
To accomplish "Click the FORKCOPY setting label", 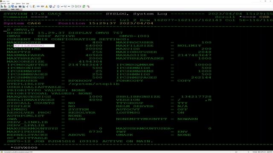I will pyautogui.click(x=130, y=81).
